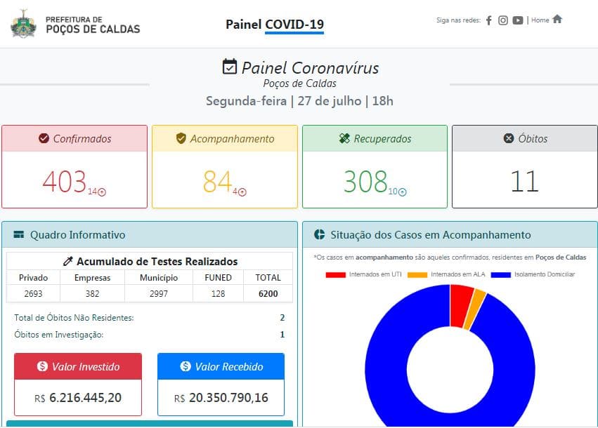Click the Valor Investido header label

(86, 366)
